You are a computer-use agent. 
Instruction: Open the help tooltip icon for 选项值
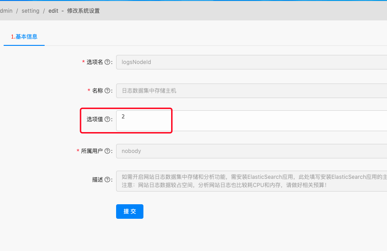[x=107, y=119]
